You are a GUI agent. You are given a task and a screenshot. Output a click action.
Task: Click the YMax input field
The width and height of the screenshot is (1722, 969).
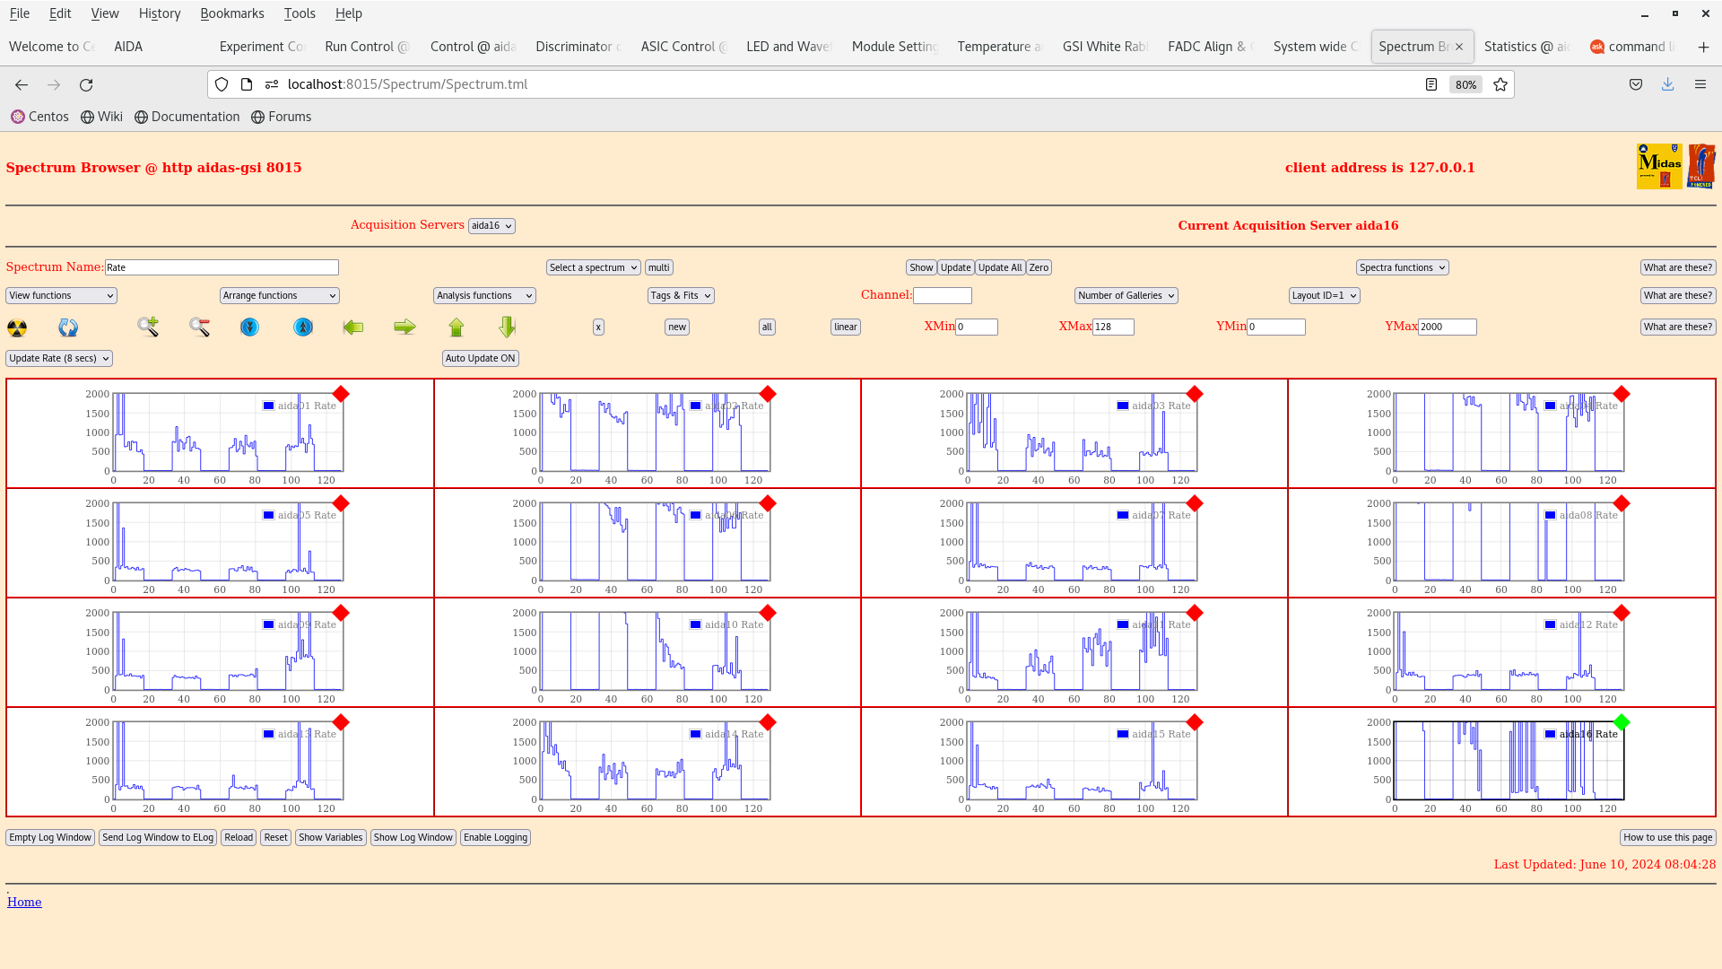click(1447, 327)
